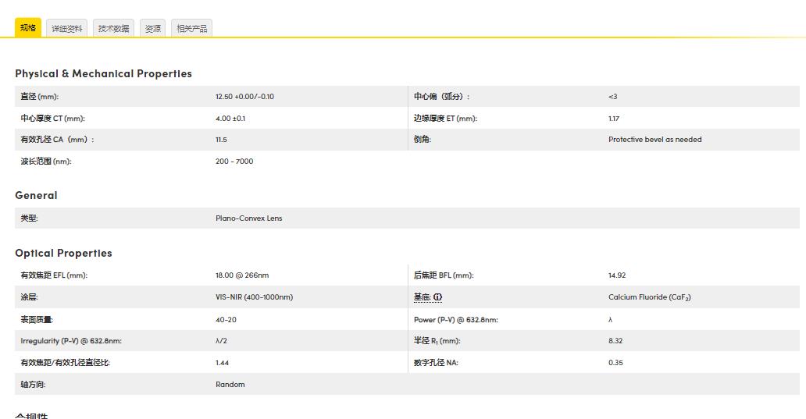806x419 pixels.
Task: Go to the 相关产品 tab
Action: (x=191, y=29)
